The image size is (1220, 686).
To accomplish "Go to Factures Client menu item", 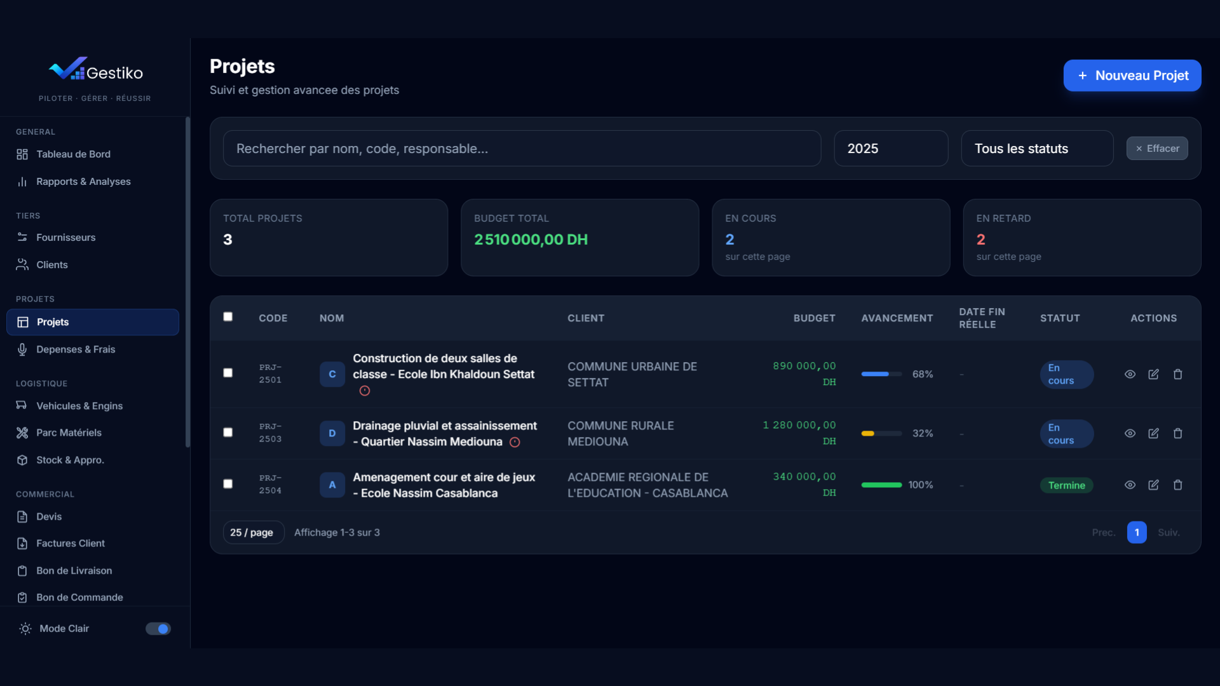I will 71,544.
